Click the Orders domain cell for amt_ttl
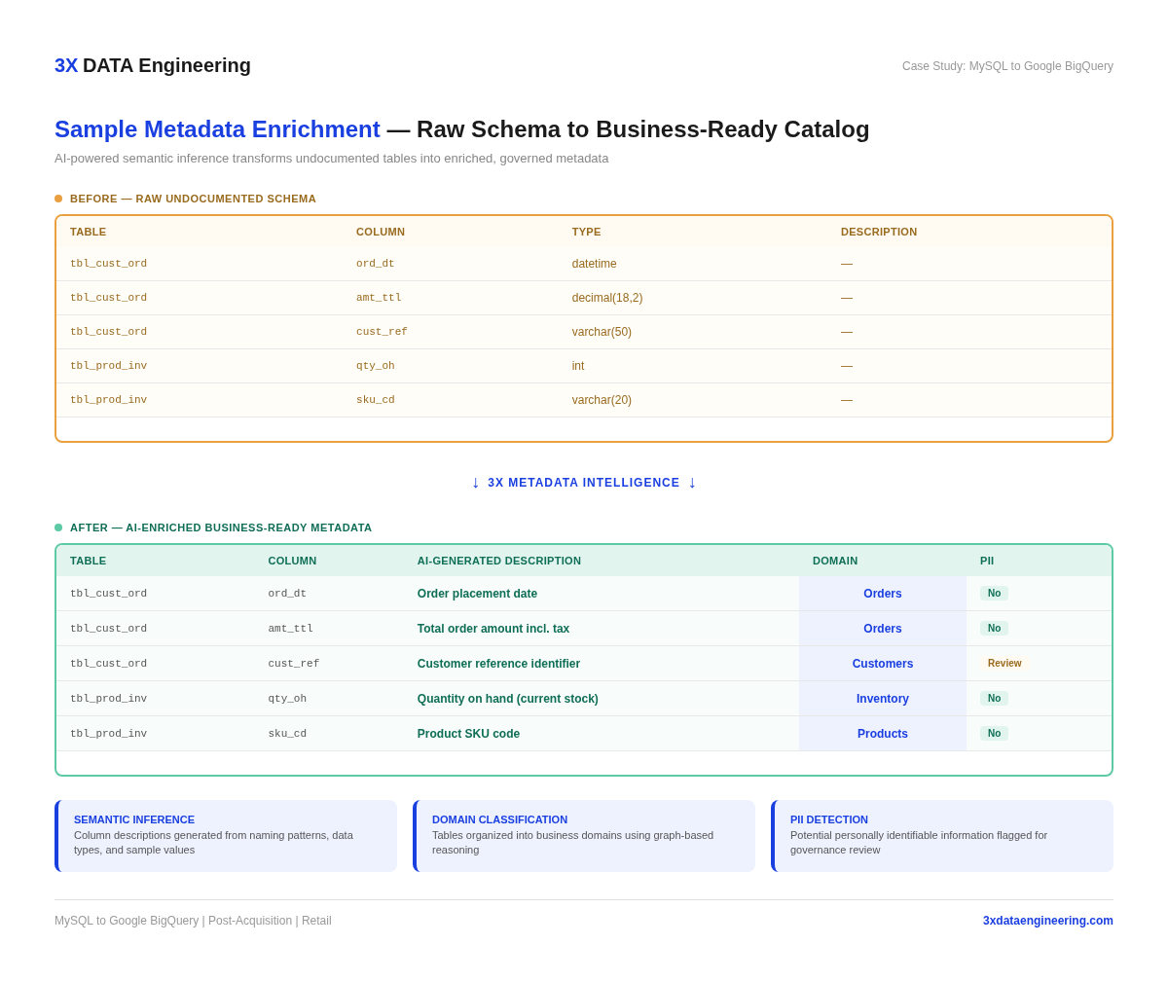 [x=883, y=629]
